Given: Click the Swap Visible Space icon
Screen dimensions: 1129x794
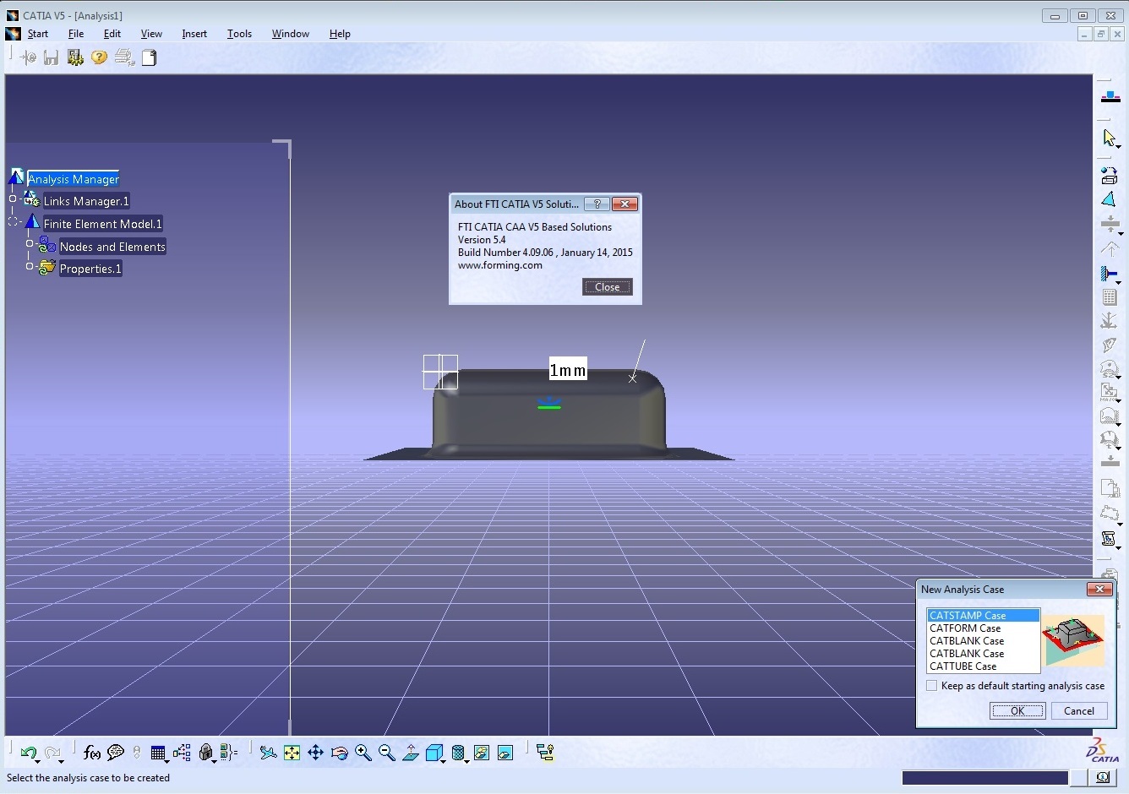Looking at the screenshot, I should tap(505, 753).
